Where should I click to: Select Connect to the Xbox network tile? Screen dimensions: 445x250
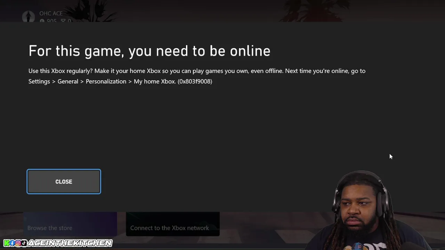point(173,224)
